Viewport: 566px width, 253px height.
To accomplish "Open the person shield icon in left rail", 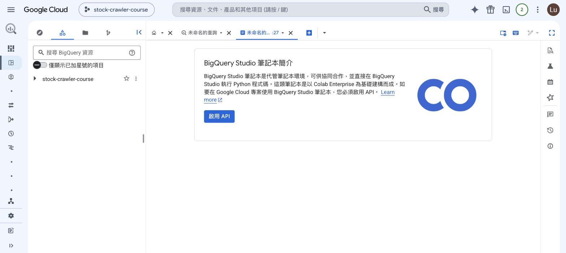I will [x=11, y=77].
